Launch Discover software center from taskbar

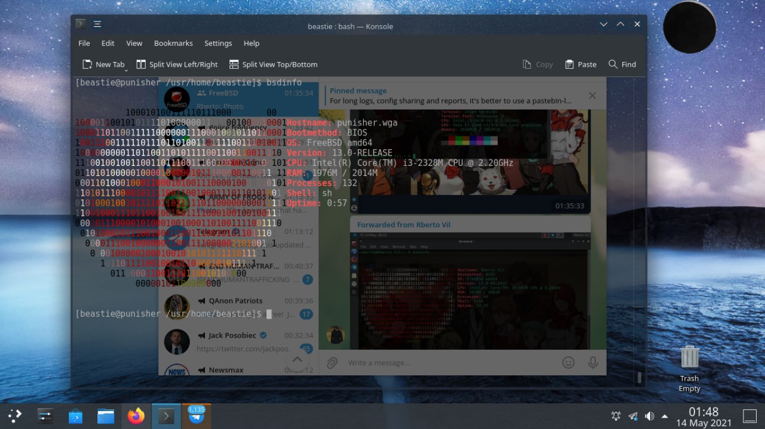[75, 416]
